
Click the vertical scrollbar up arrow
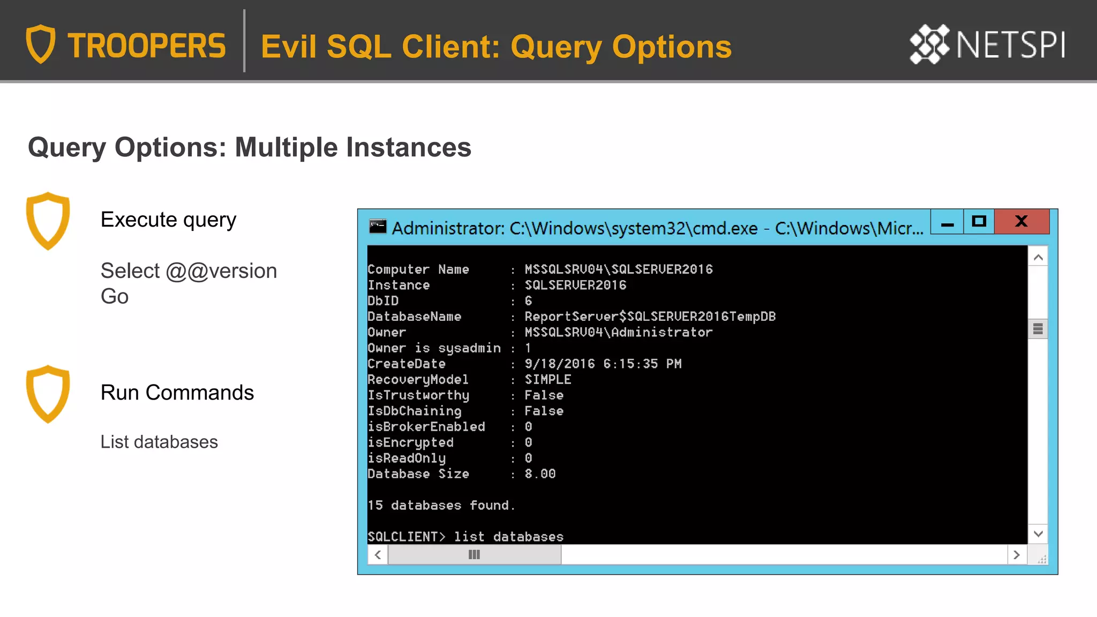tap(1038, 258)
